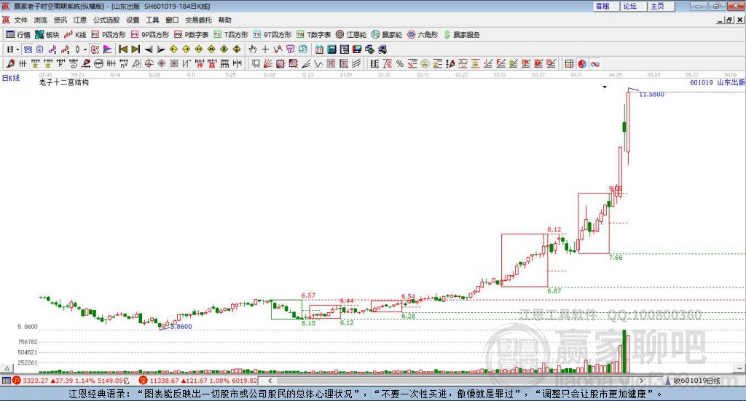Screen dimensions: 746x401
Task: Click the 老子十二宫结构 chart title
Action: point(64,82)
